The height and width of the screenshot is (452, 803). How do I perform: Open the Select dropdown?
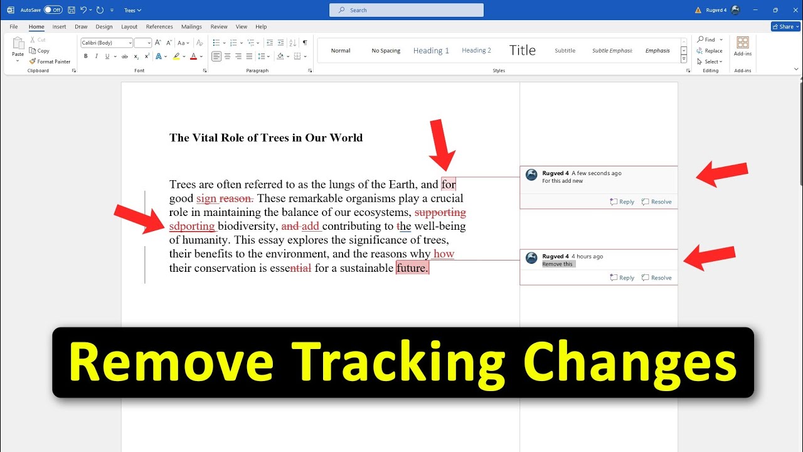tap(710, 62)
